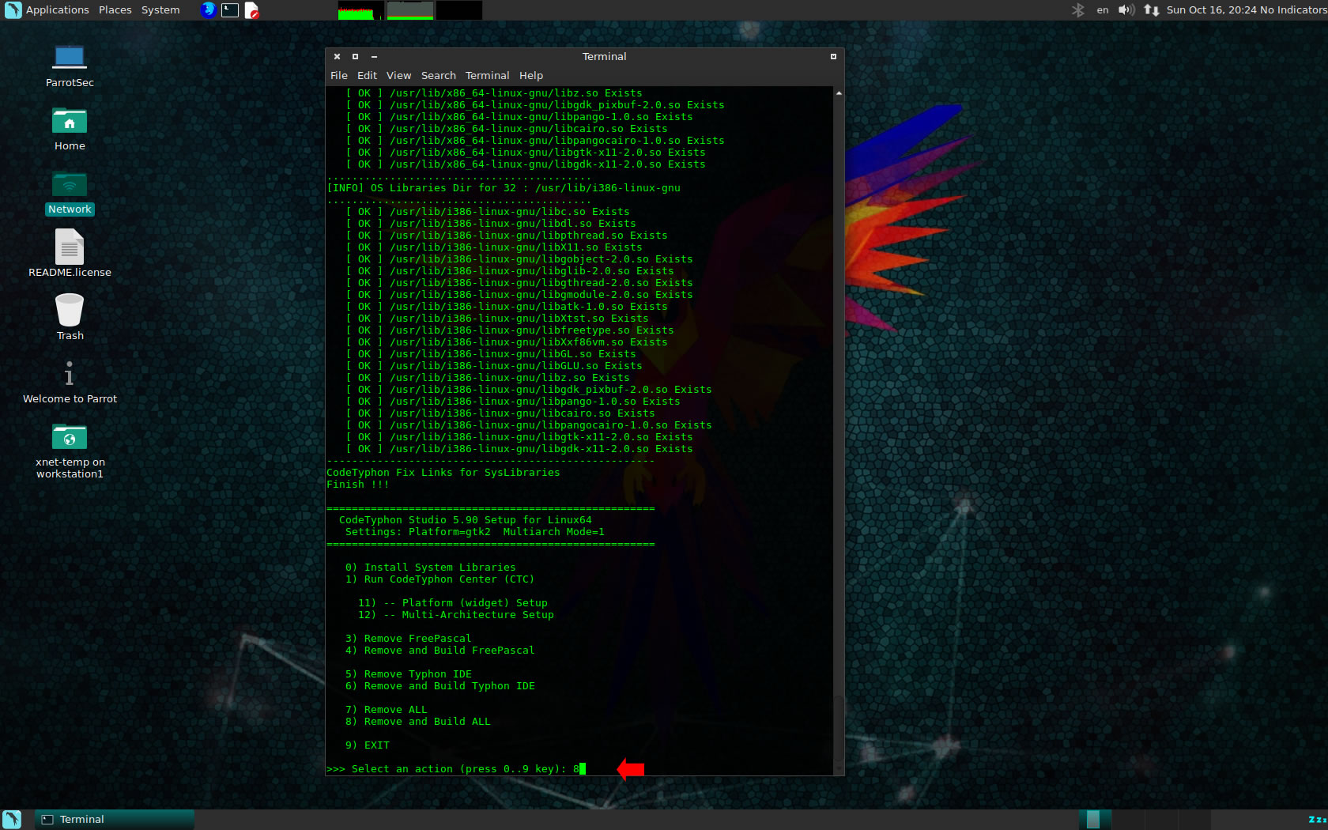Maximize the Terminal window

[355, 56]
